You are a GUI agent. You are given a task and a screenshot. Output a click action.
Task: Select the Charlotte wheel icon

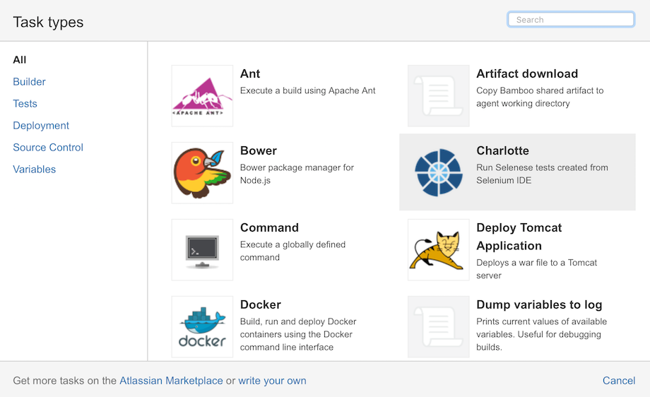(x=439, y=173)
